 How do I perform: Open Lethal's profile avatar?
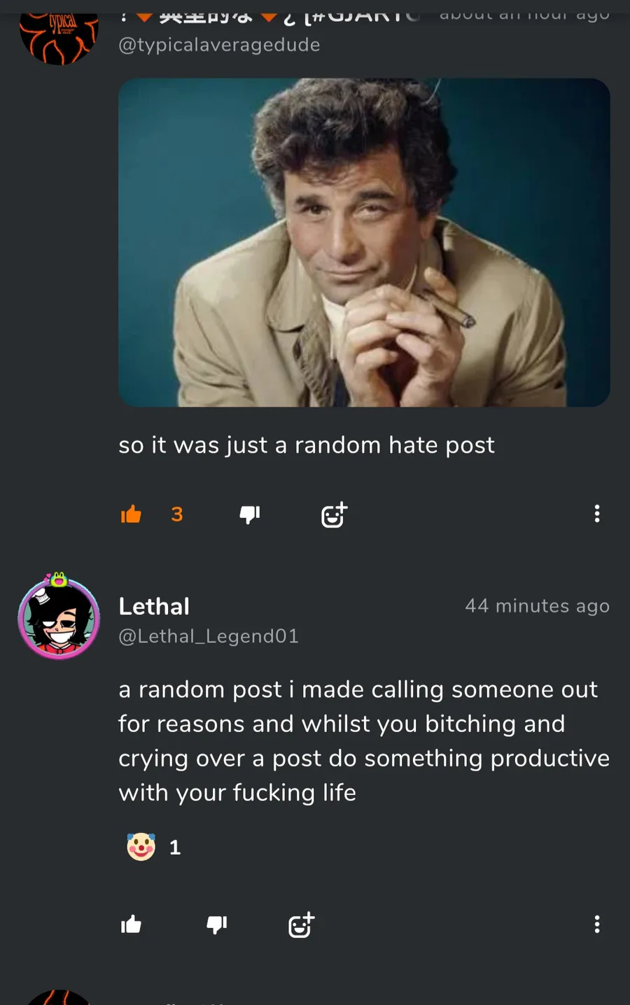59,617
